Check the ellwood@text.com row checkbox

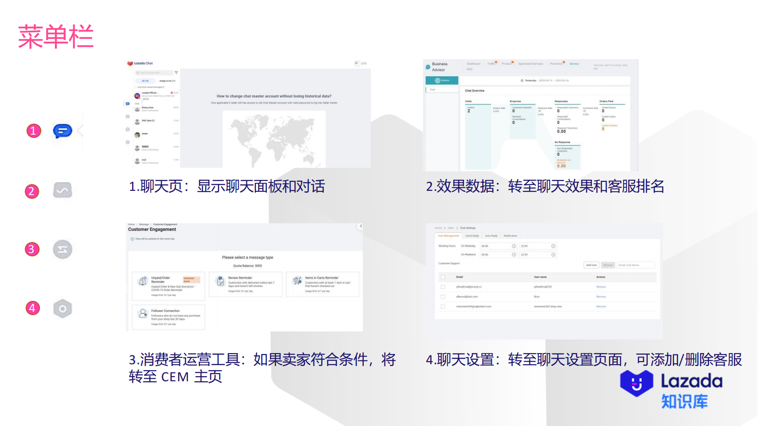pos(443,296)
